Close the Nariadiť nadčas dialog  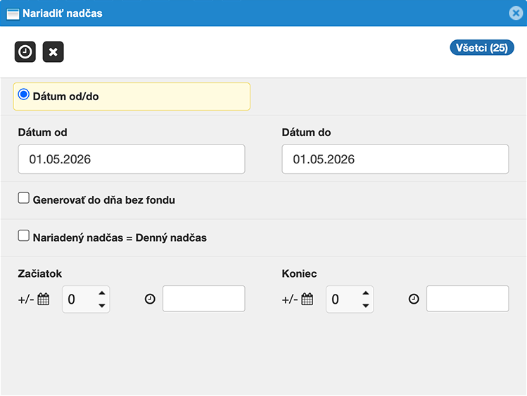coord(516,13)
